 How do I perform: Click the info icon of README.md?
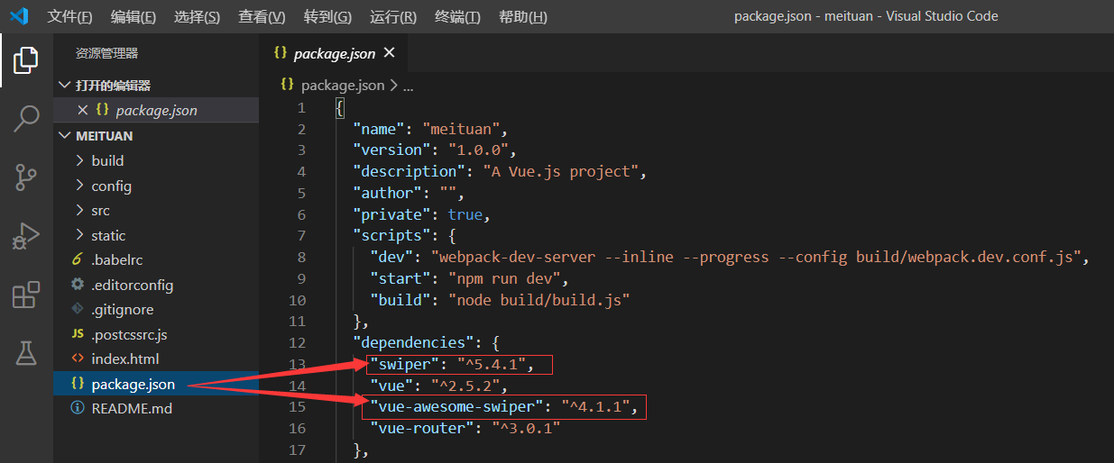click(78, 408)
